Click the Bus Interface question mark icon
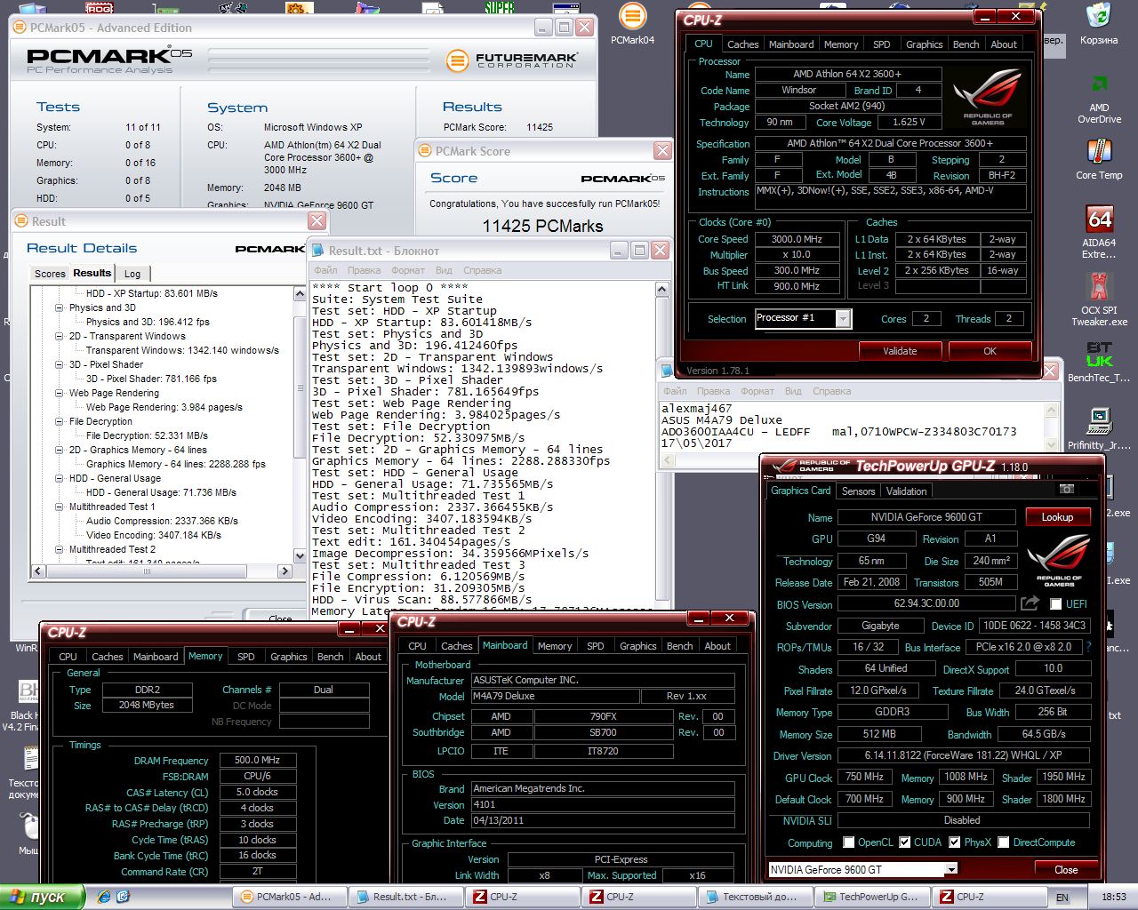 click(1088, 647)
